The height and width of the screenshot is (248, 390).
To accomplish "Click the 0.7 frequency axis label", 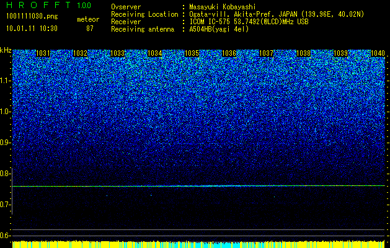I will pyautogui.click(x=5, y=205).
